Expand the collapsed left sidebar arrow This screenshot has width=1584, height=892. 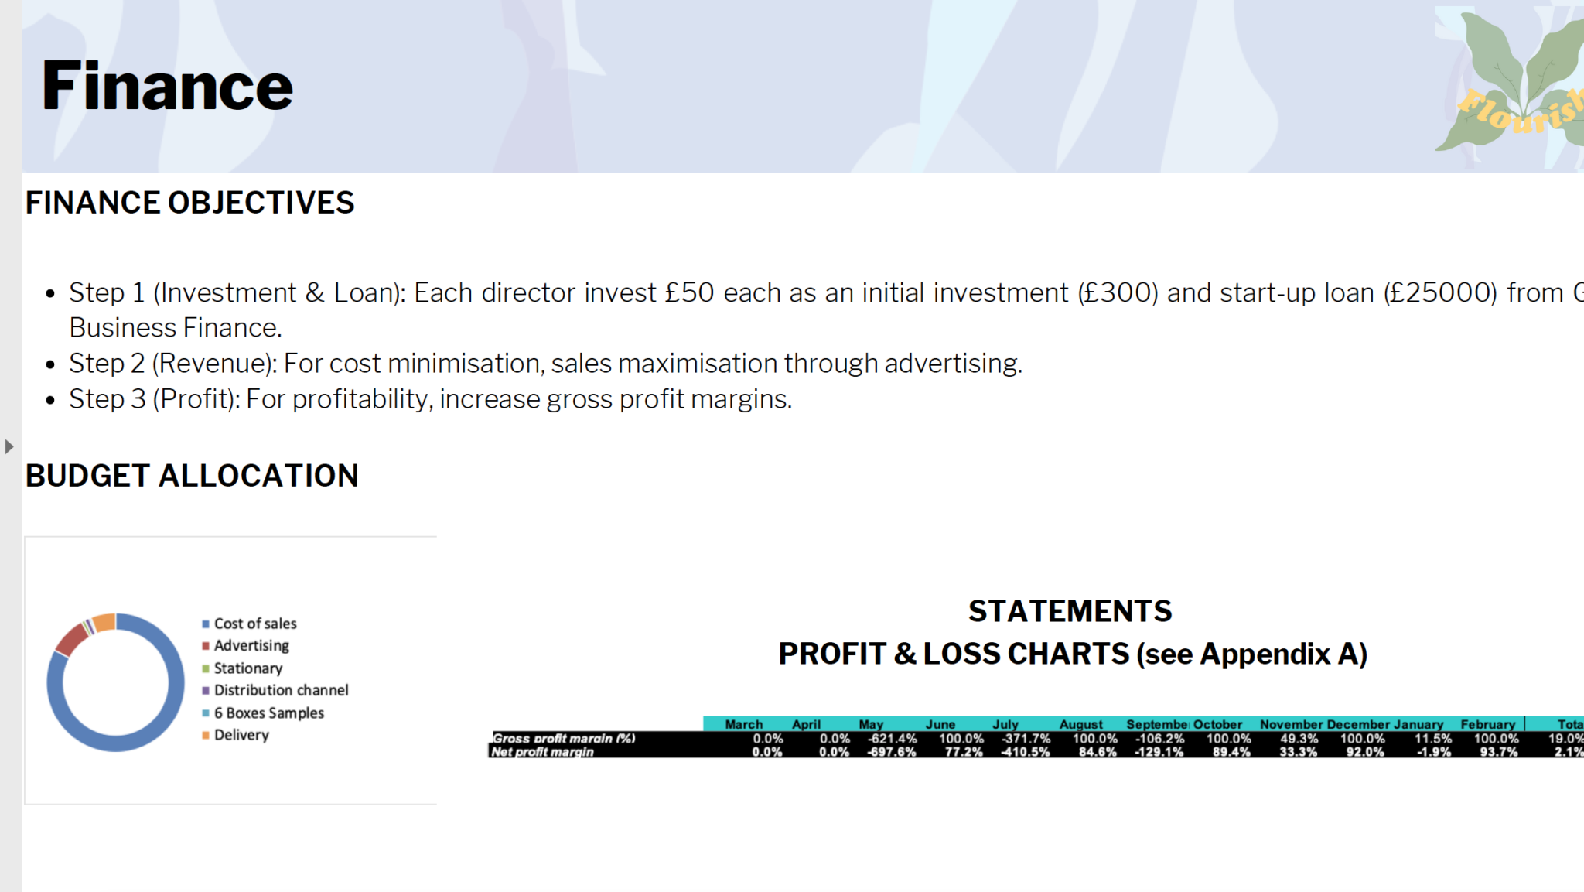[x=9, y=446]
